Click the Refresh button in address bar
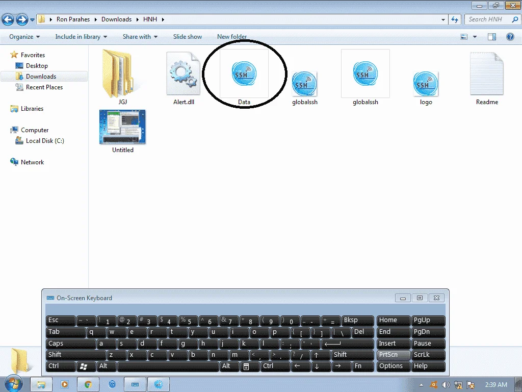Image resolution: width=522 pixels, height=392 pixels. click(x=455, y=19)
